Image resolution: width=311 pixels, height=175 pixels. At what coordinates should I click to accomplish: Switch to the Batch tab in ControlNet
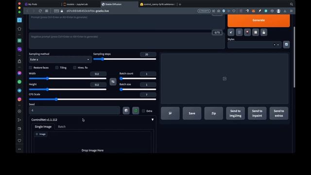tap(62, 126)
